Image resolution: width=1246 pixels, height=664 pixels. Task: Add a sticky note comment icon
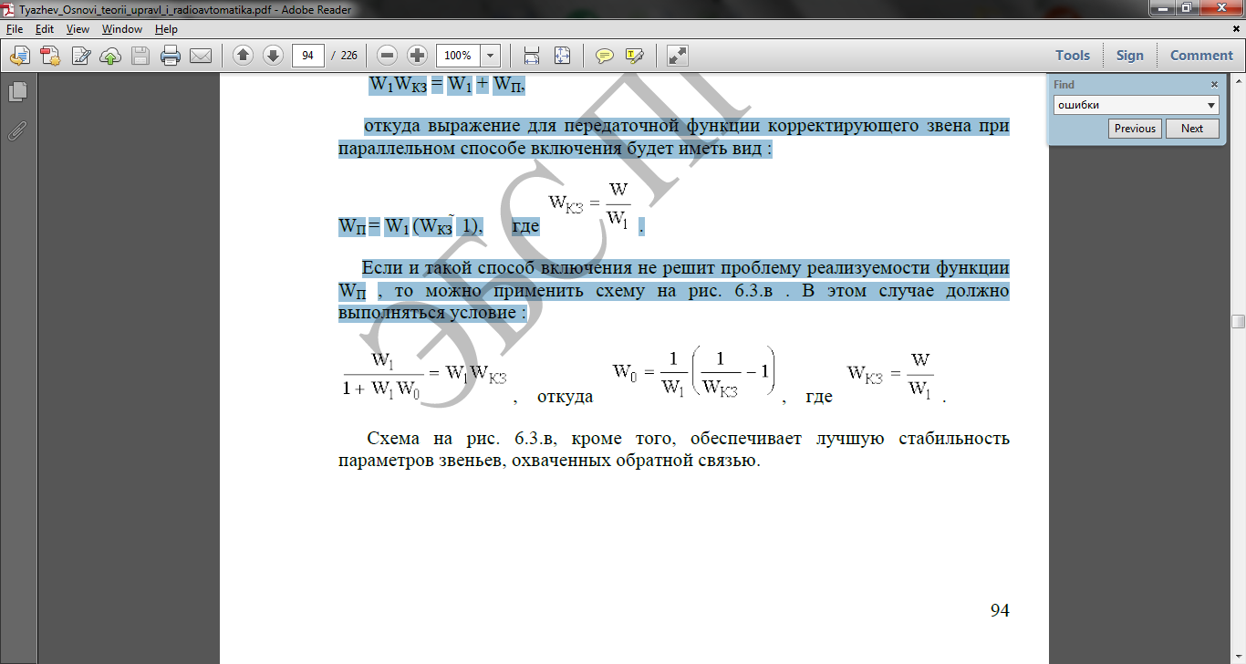click(x=604, y=56)
